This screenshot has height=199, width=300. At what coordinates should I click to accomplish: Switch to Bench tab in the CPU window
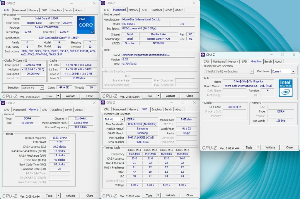pyautogui.click(x=68, y=10)
